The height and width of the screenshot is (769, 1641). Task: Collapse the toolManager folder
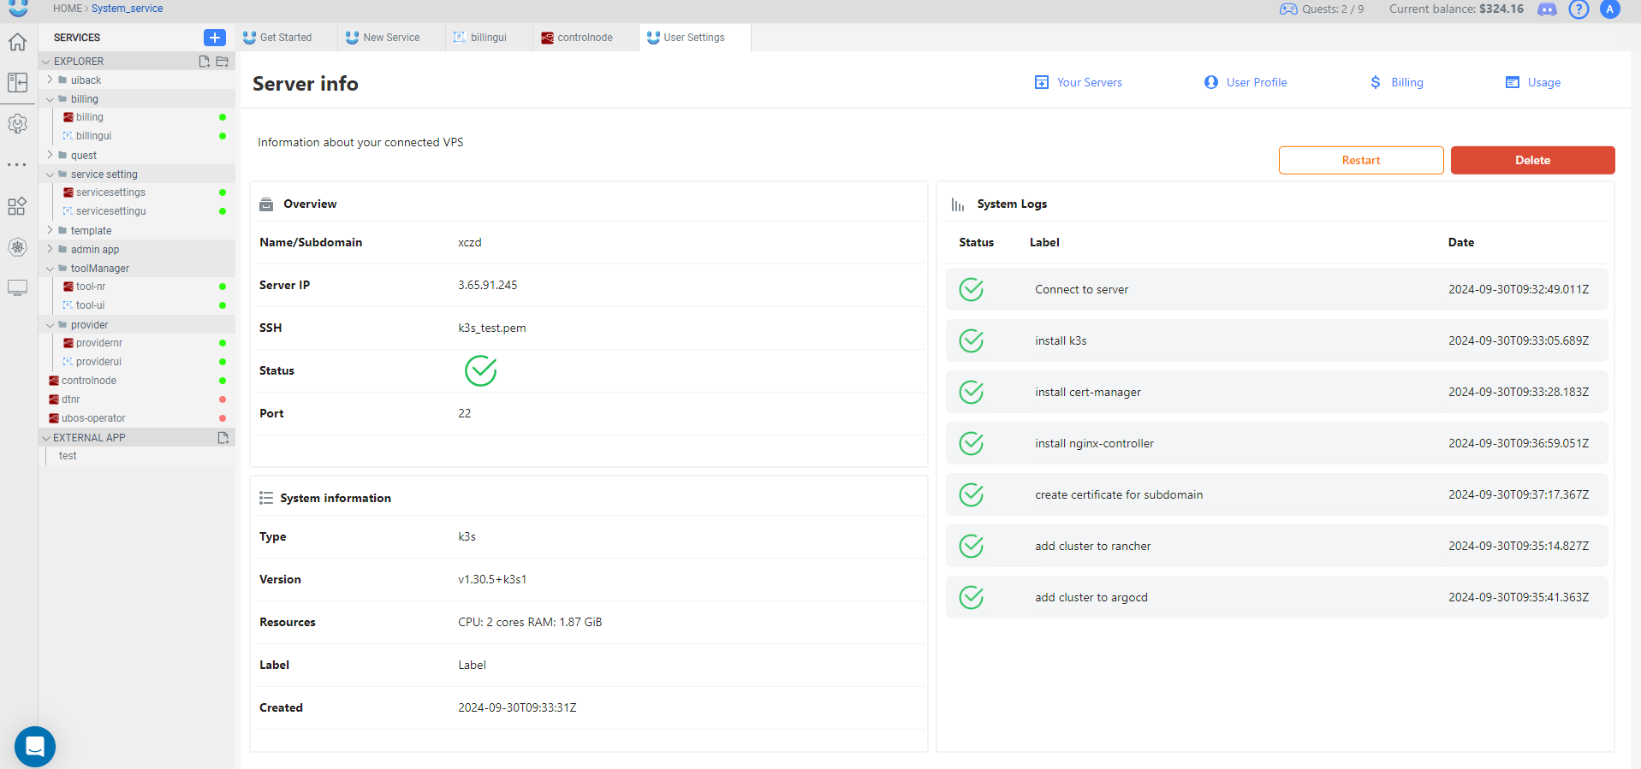click(x=50, y=269)
